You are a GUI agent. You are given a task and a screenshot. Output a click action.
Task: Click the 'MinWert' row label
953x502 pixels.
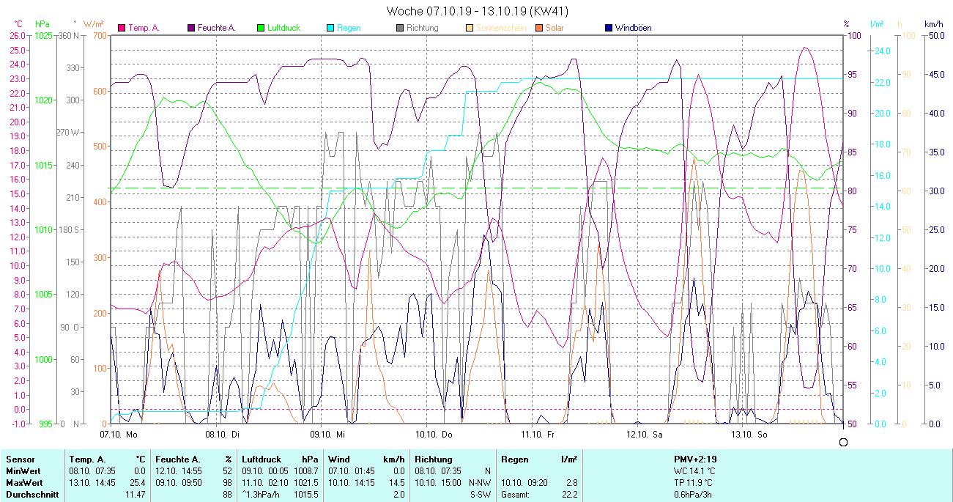coord(23,471)
